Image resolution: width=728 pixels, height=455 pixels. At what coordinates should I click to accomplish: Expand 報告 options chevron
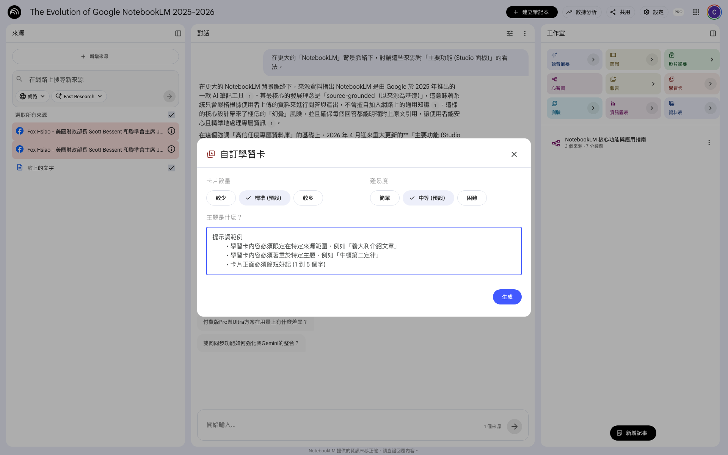point(653,84)
